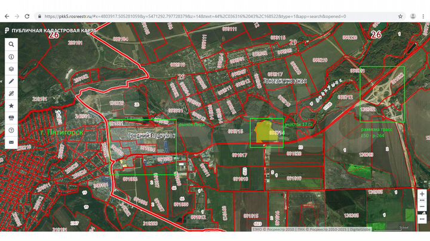Click the info icon in the left toolbar

(11, 57)
